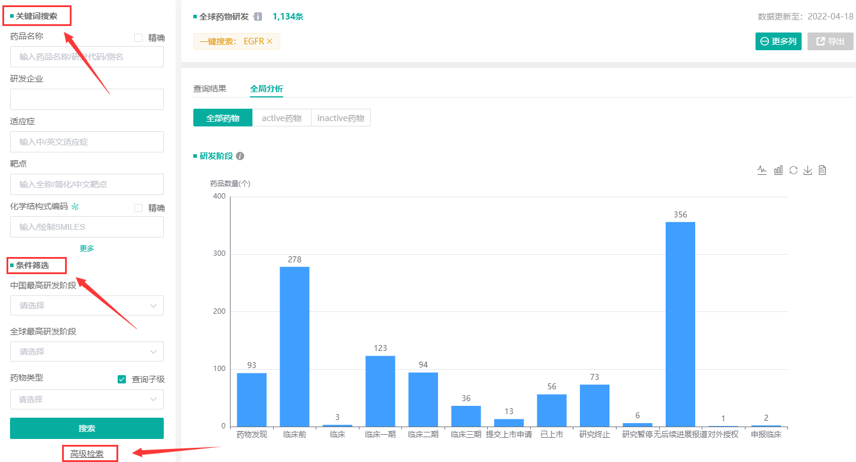Open the SMILES structure drawing icon

coord(75,207)
